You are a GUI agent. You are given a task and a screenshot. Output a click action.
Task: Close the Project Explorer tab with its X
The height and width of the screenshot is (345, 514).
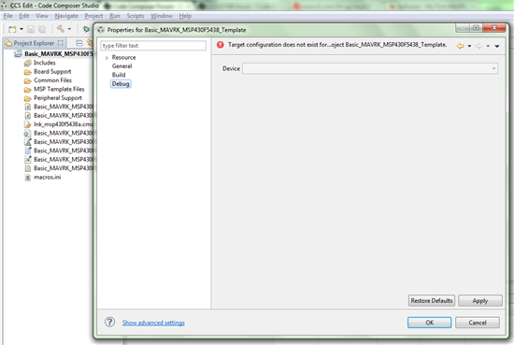click(61, 43)
